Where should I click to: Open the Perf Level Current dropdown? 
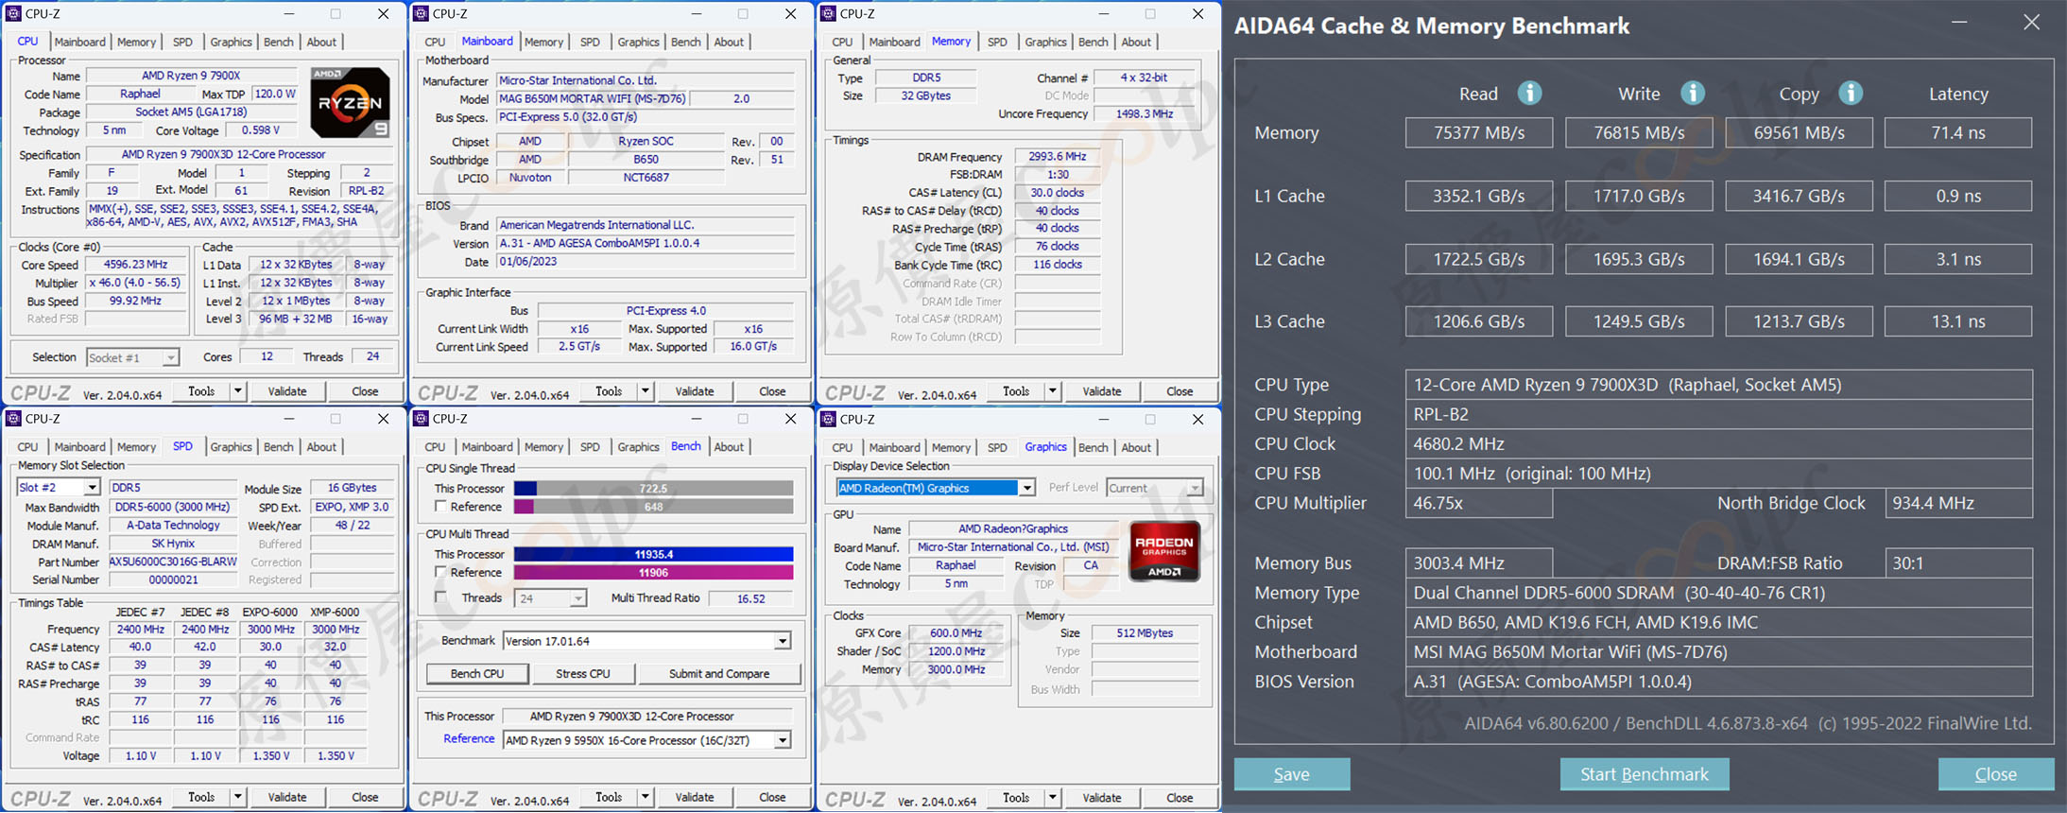[1195, 488]
